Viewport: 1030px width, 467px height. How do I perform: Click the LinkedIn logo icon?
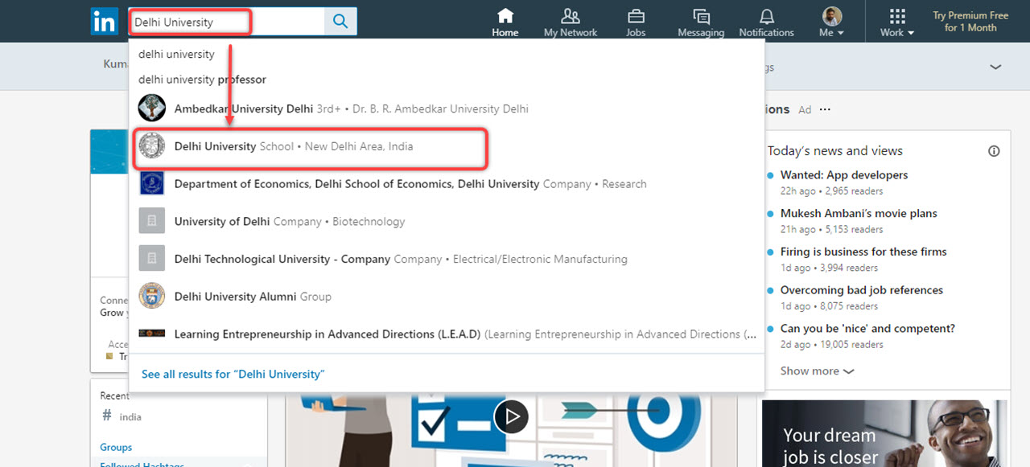pos(105,22)
